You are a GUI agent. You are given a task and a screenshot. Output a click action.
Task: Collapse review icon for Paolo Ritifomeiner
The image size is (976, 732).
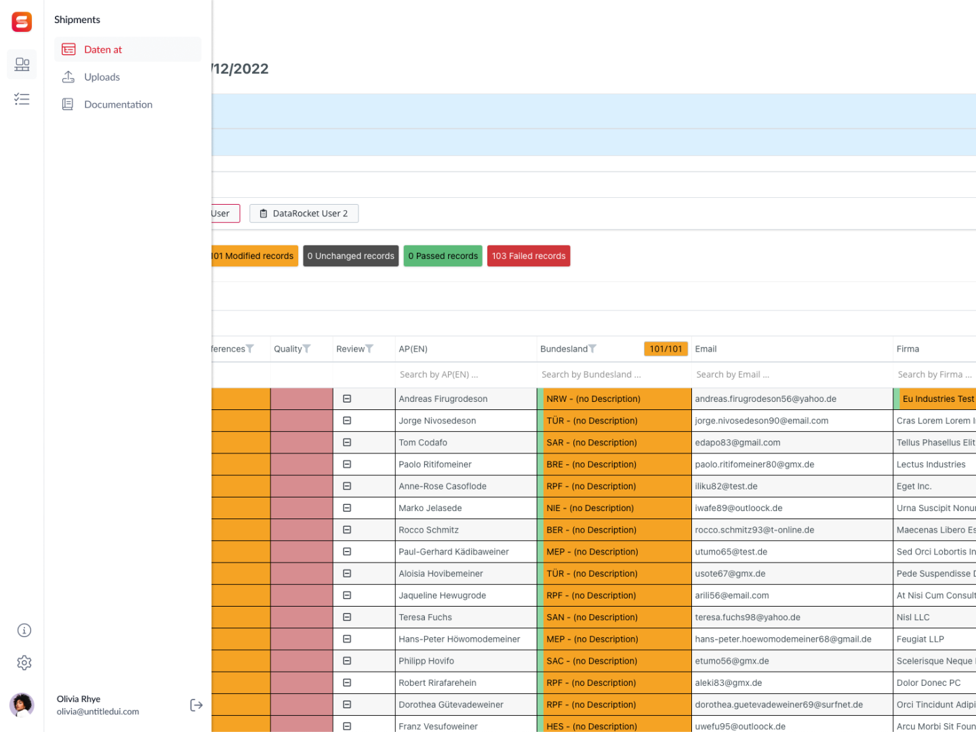(x=347, y=464)
